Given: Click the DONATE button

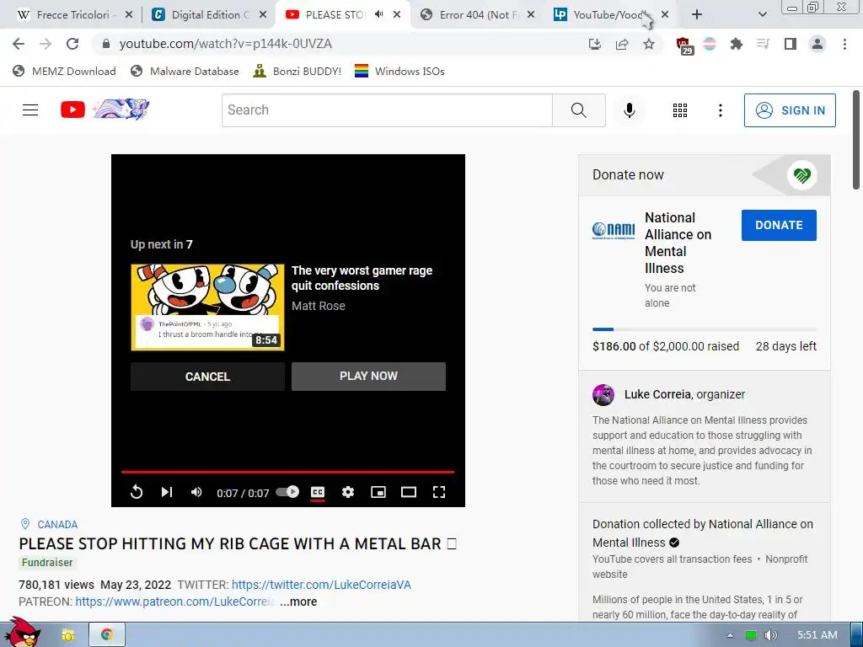Looking at the screenshot, I should pyautogui.click(x=779, y=225).
